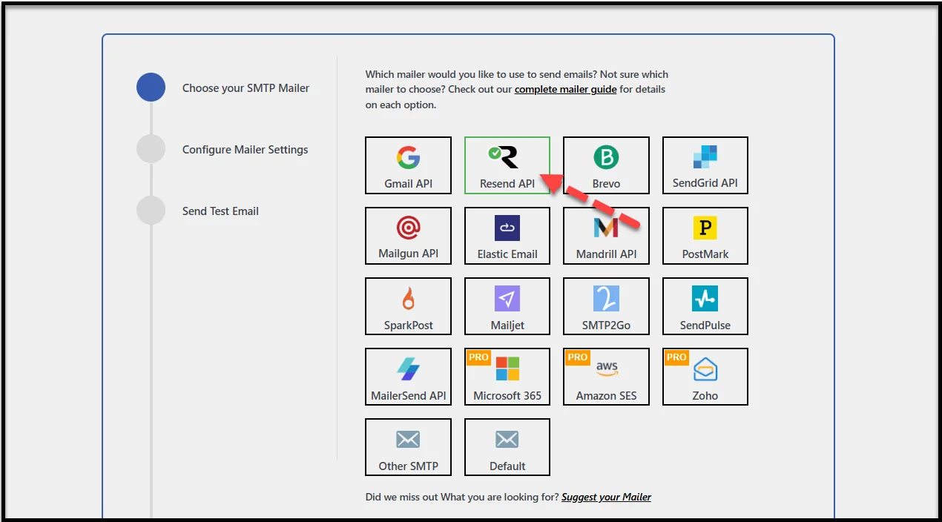Screen dimensions: 942x522
Task: Pick the SMTP2Go mailer option
Action: [x=606, y=306]
